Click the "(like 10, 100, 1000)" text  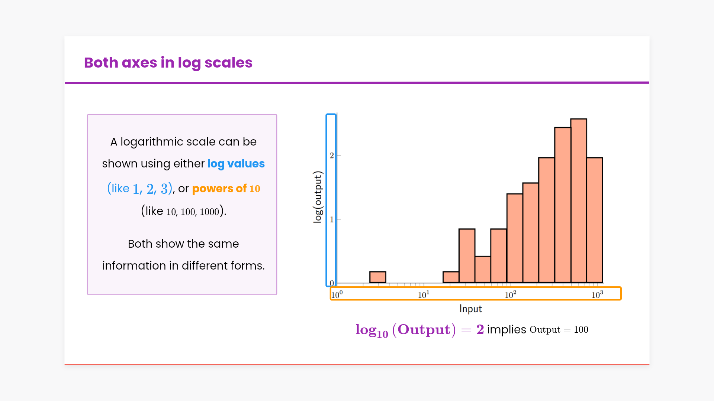tap(184, 211)
